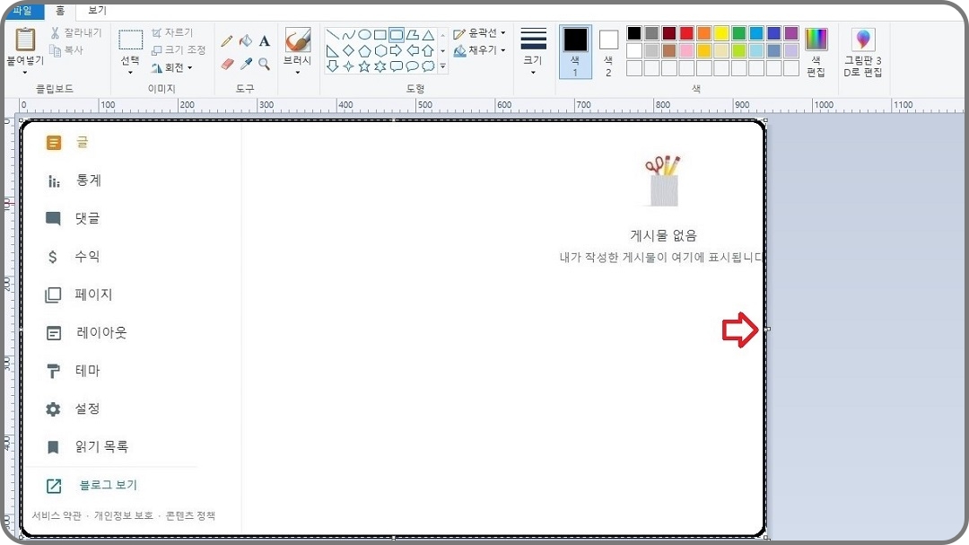
Task: Select the Fill with color bucket tool
Action: pos(245,40)
